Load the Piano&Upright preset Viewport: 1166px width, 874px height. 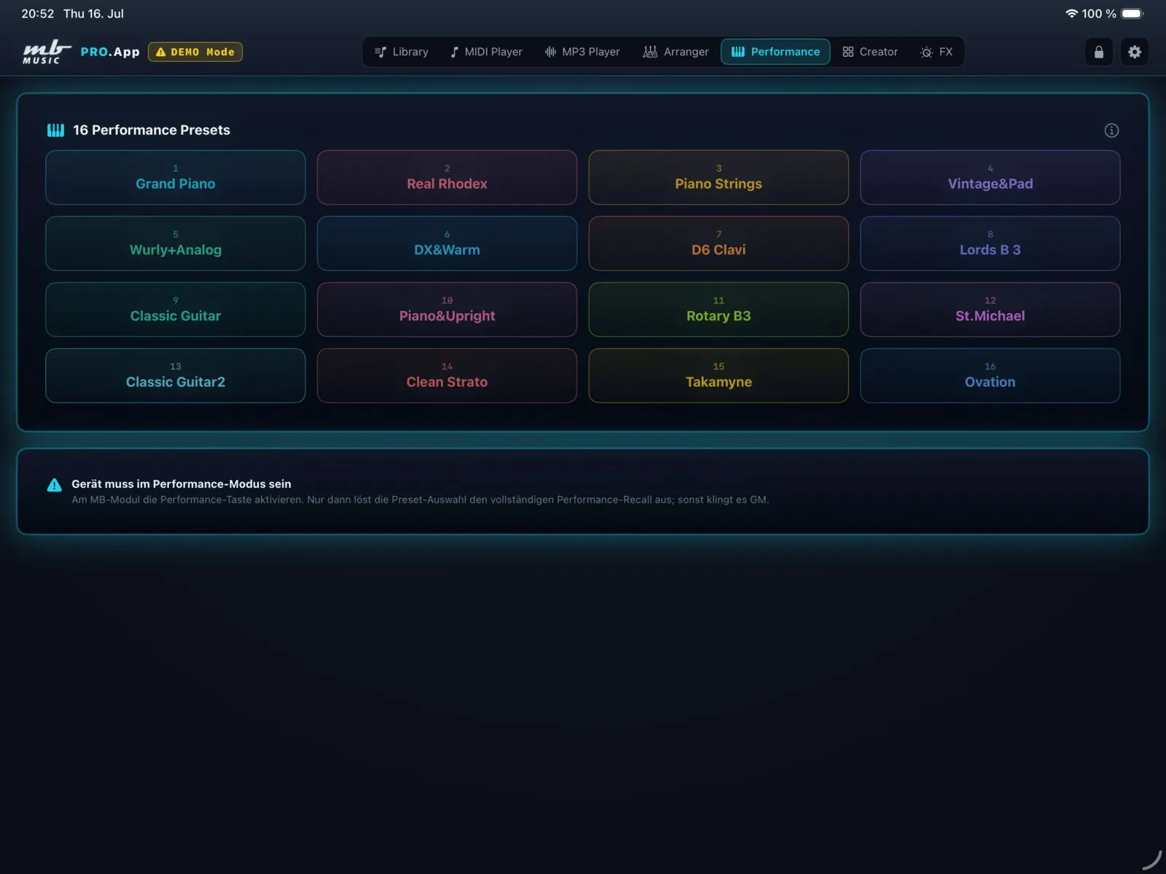click(x=447, y=310)
